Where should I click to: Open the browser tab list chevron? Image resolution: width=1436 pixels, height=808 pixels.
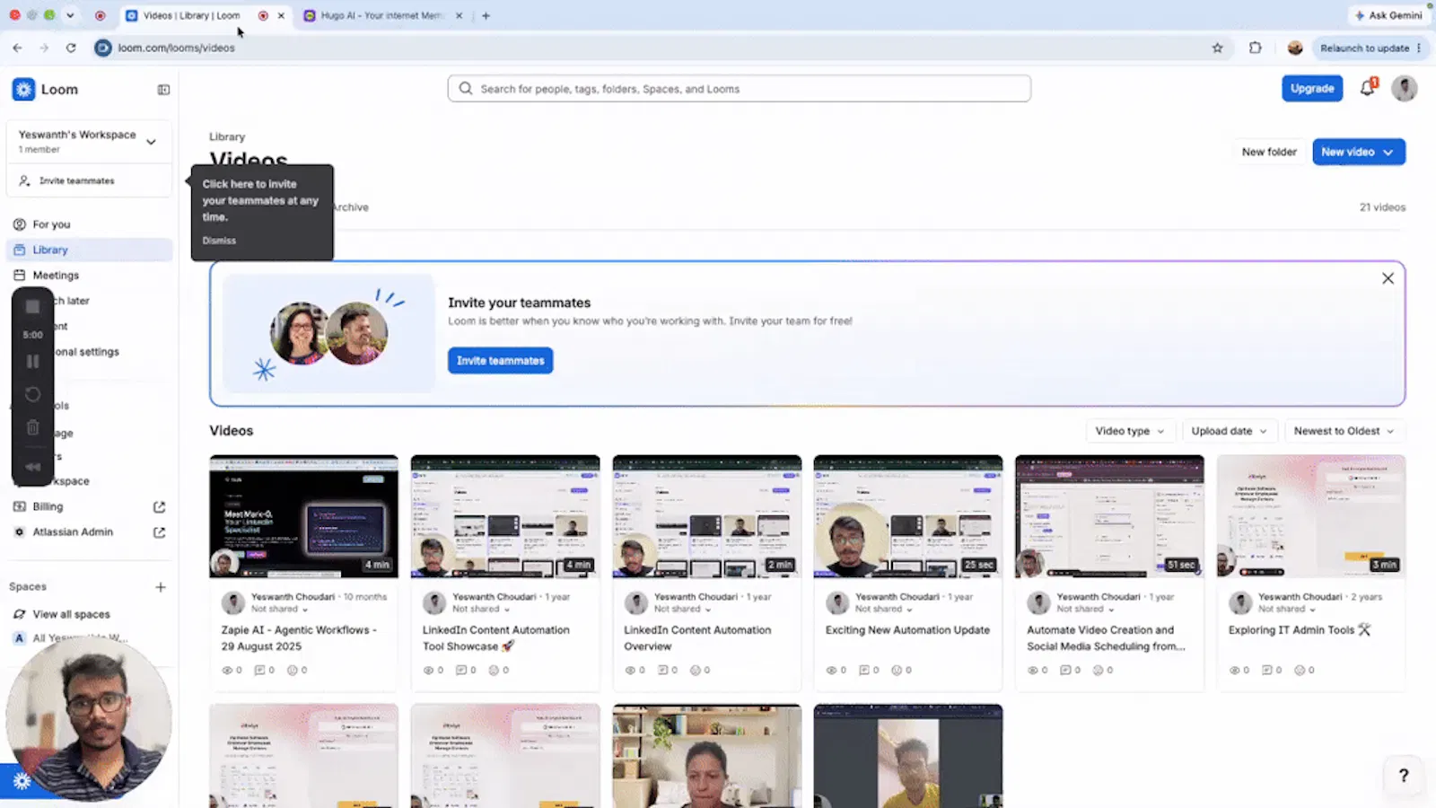pos(70,15)
